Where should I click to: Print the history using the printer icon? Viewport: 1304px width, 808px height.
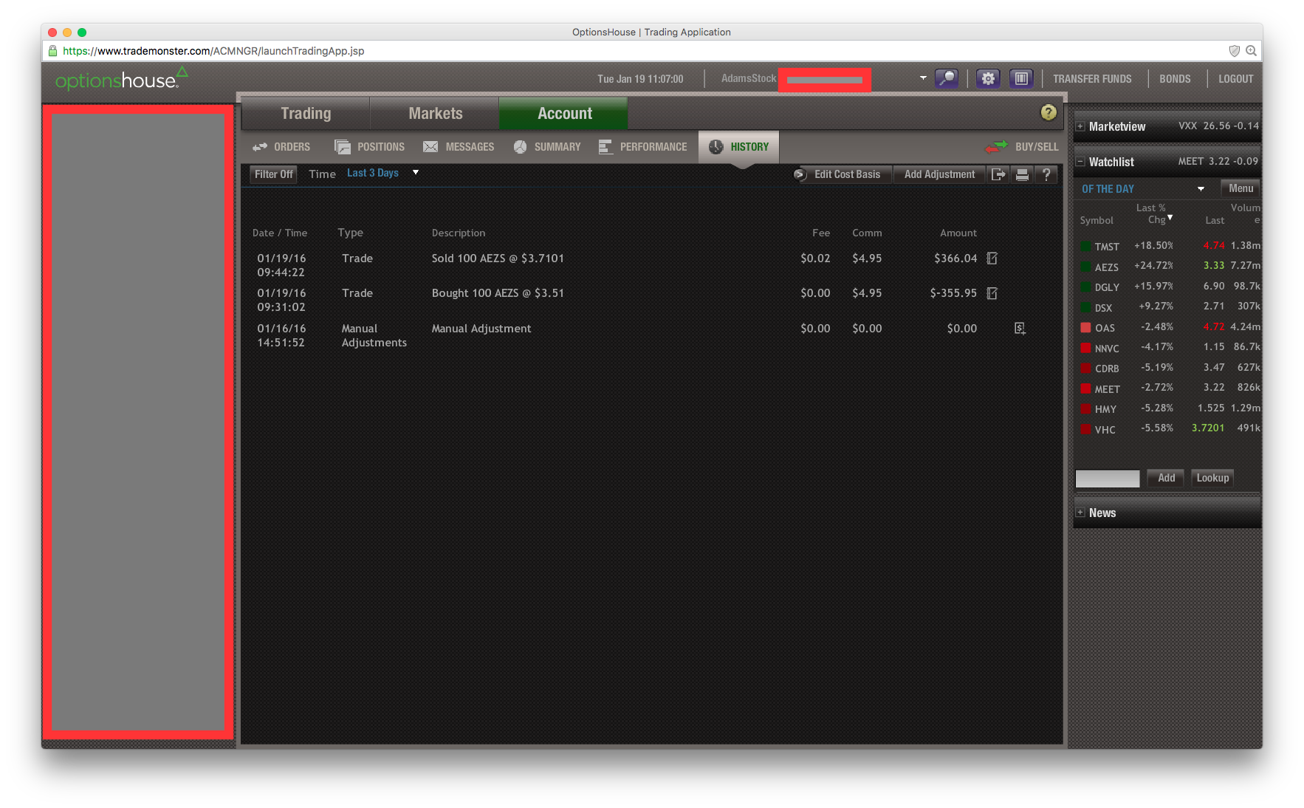[x=1023, y=174]
